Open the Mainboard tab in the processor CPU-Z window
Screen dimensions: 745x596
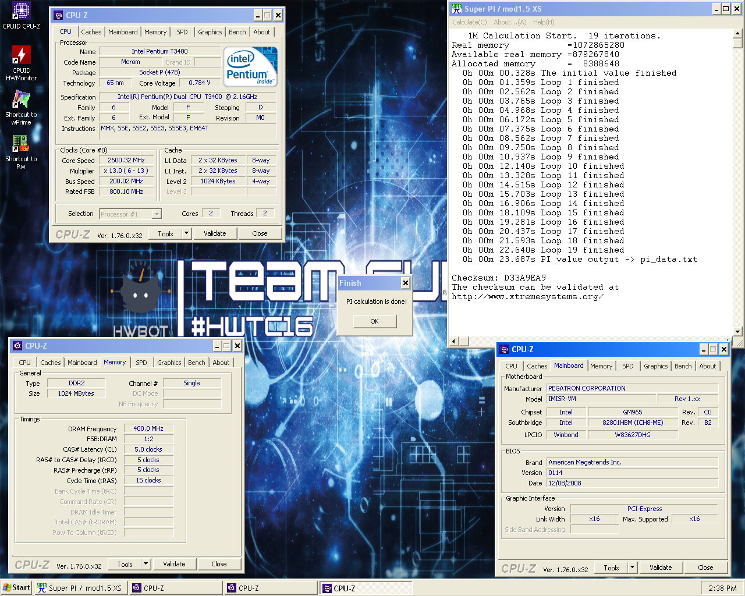coord(123,32)
